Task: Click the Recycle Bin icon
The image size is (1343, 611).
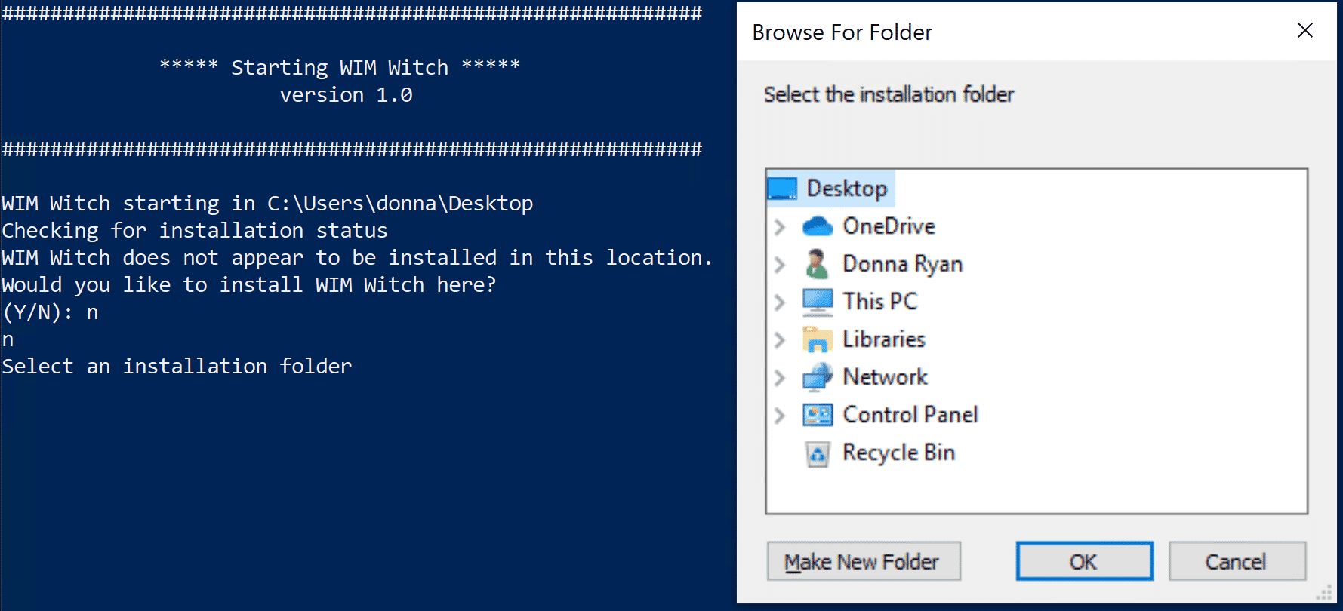Action: click(818, 453)
